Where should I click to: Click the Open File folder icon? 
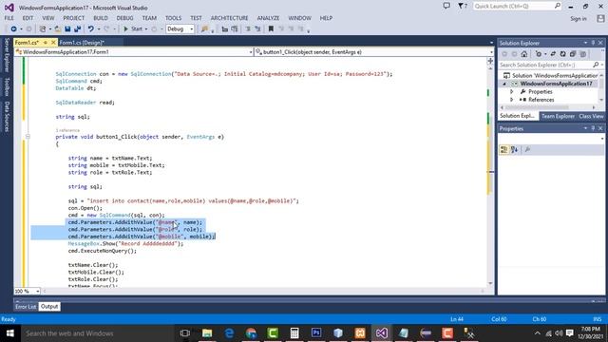57,29
